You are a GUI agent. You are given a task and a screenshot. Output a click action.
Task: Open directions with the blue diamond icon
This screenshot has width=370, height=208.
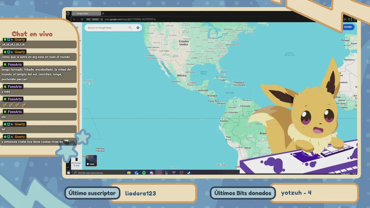138,28
